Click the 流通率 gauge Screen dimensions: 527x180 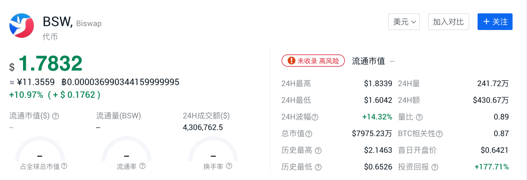(x=127, y=150)
